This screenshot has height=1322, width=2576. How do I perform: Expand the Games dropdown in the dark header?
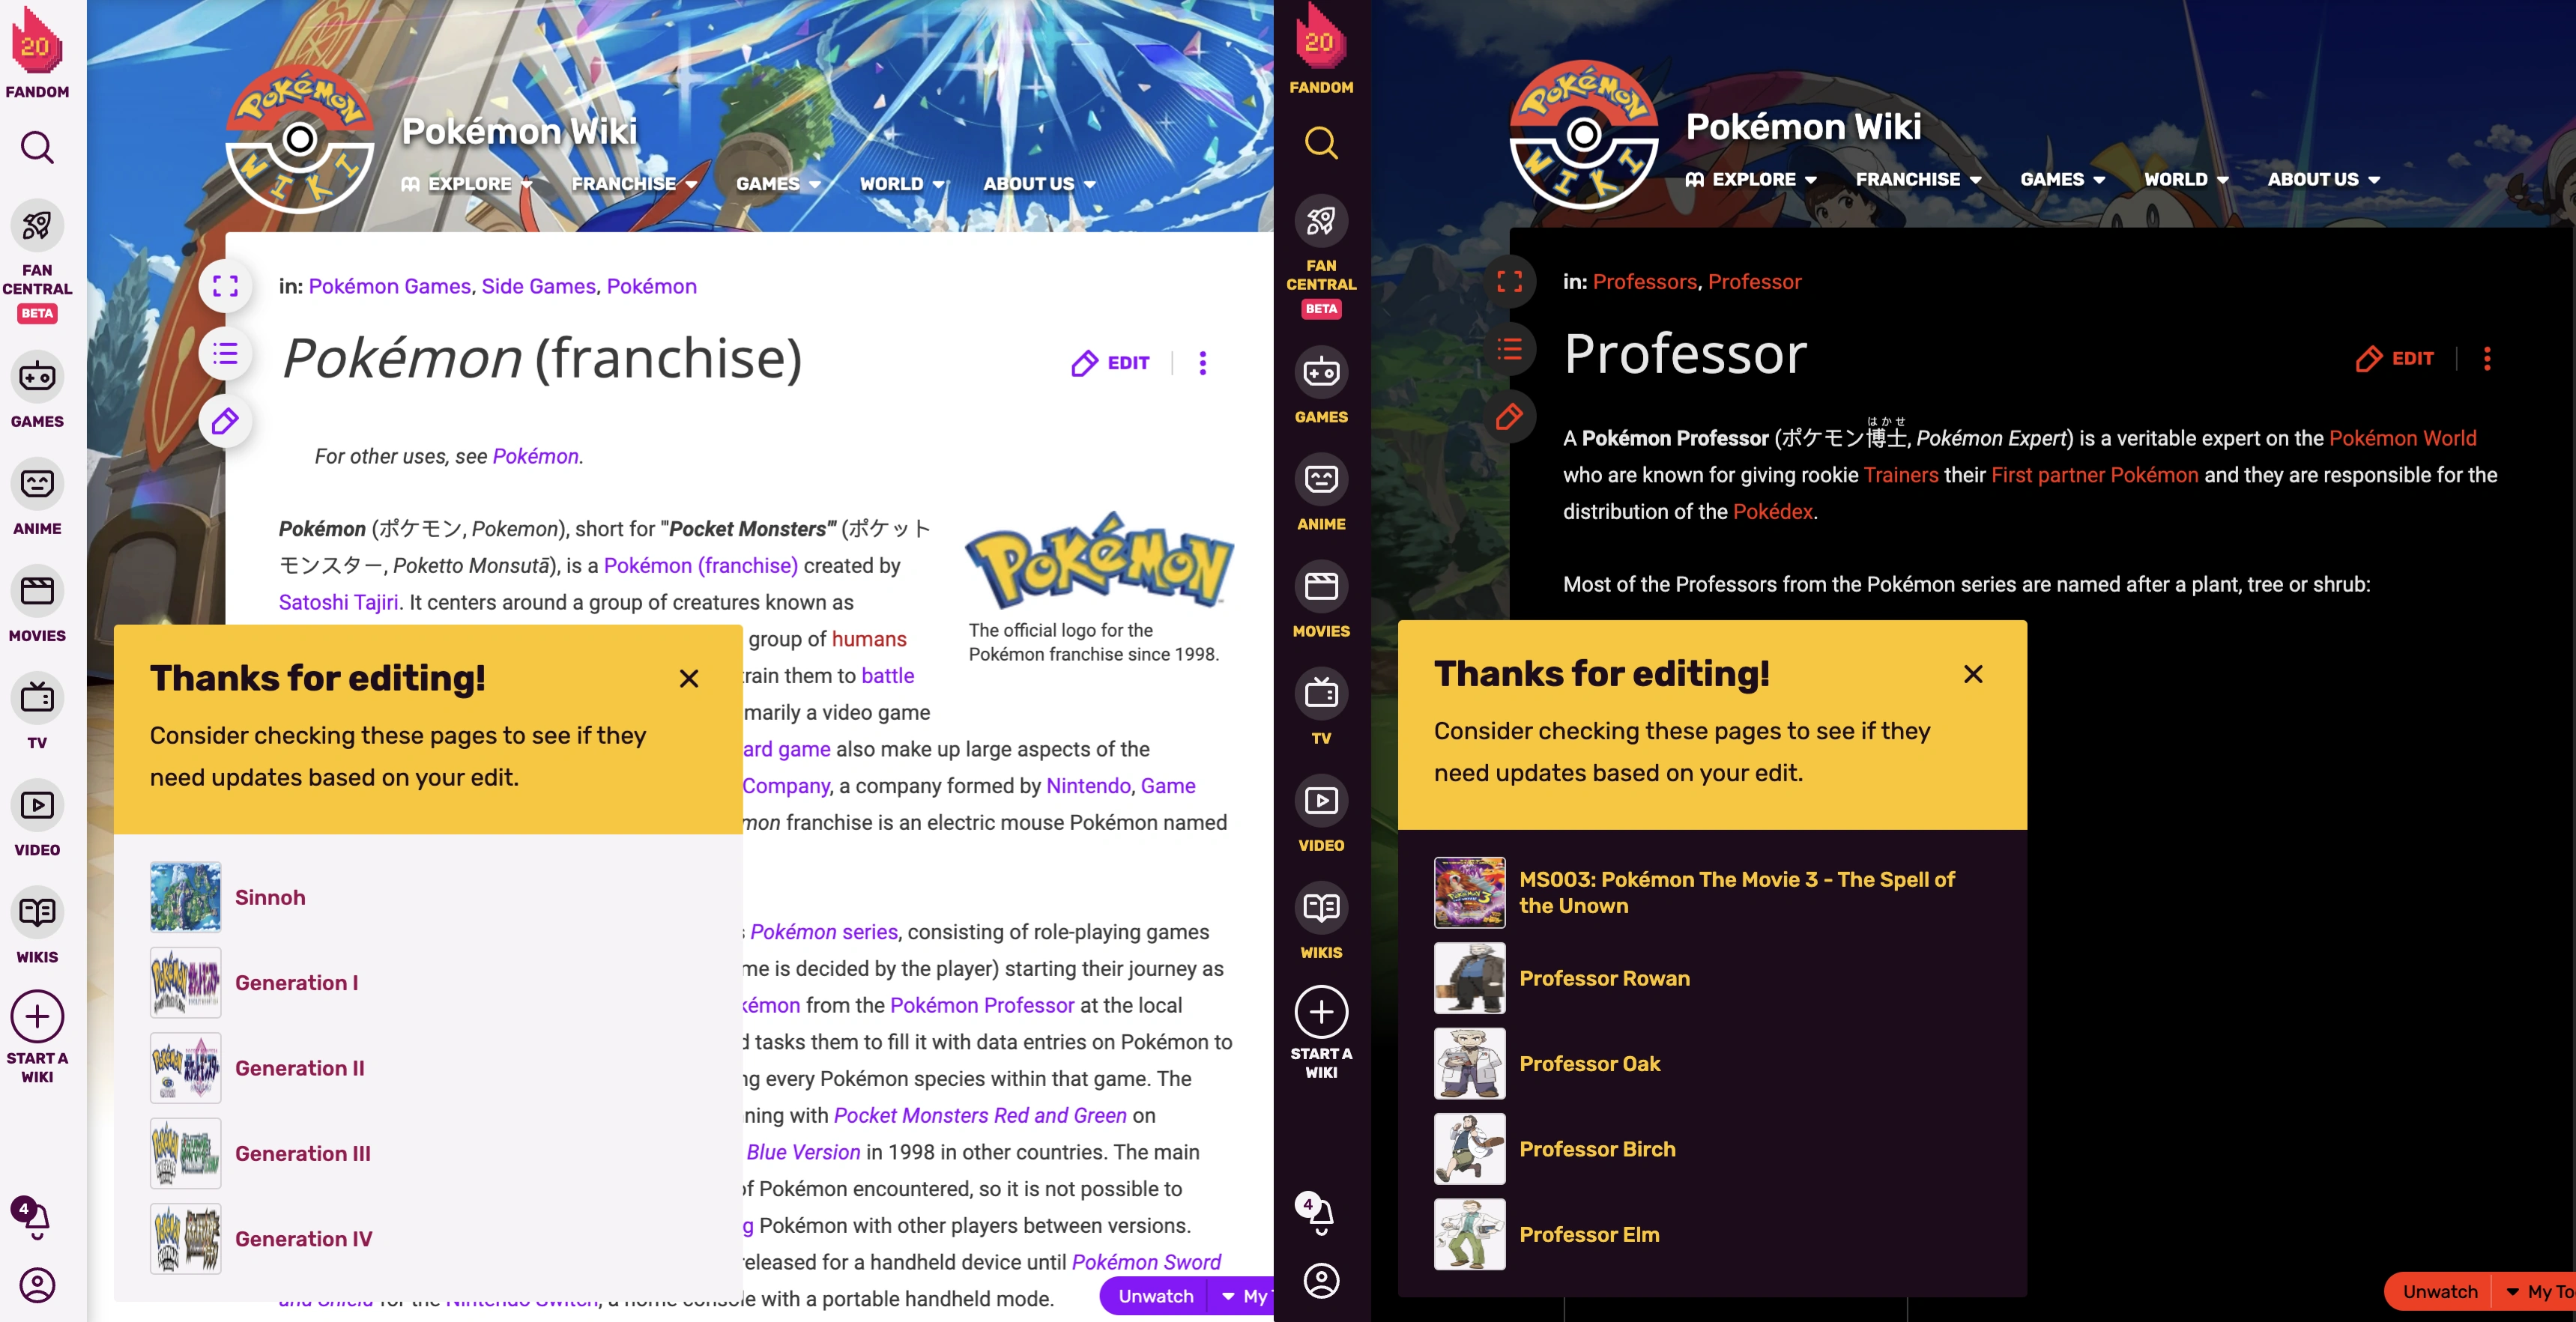[2062, 180]
